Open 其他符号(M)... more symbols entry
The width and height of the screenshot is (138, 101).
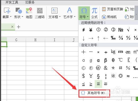pos(94,93)
